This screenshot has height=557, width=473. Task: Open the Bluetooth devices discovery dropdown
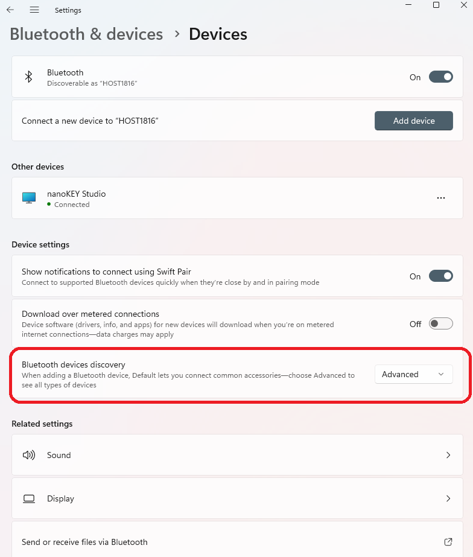click(x=414, y=374)
